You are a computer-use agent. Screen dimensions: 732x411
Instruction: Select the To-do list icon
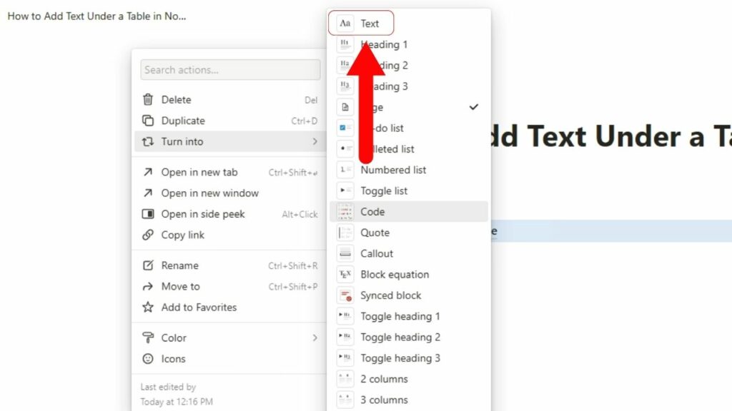click(x=345, y=128)
